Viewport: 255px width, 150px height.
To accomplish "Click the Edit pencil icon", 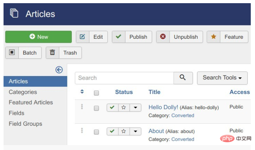I will pos(82,37).
